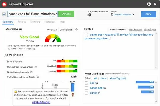This screenshot has width=160, height=106.
Task: Select the Video Searches related tab
Action: click(x=117, y=30)
